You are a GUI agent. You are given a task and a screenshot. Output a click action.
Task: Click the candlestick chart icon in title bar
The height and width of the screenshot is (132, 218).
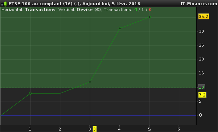click(4, 4)
